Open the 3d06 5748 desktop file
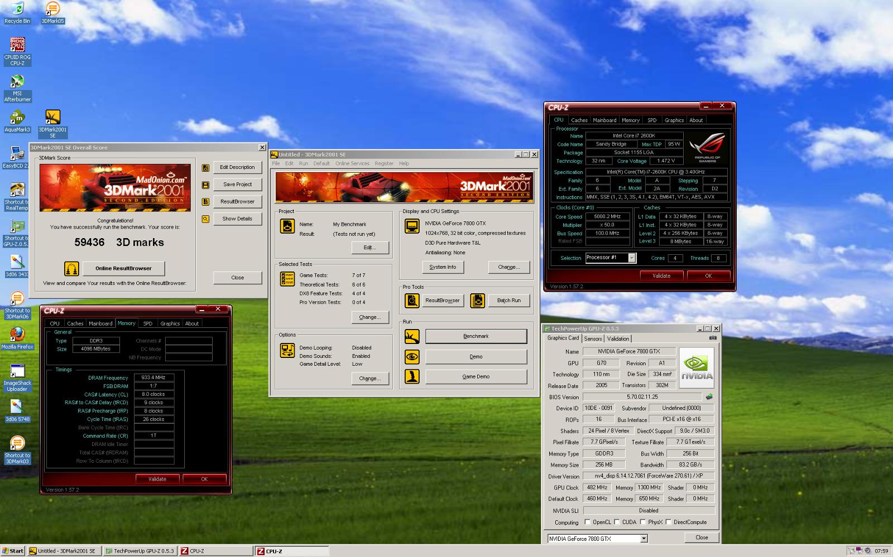The image size is (893, 557). [x=17, y=411]
